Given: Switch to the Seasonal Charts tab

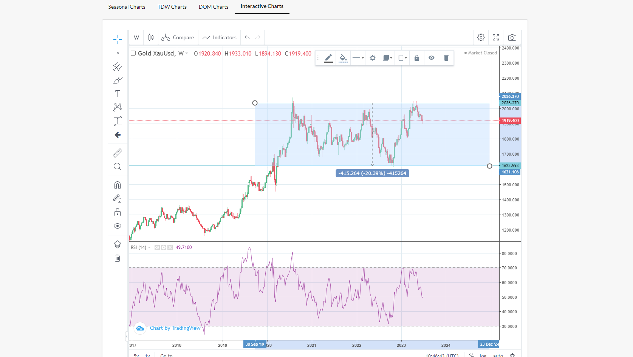Looking at the screenshot, I should point(127,6).
